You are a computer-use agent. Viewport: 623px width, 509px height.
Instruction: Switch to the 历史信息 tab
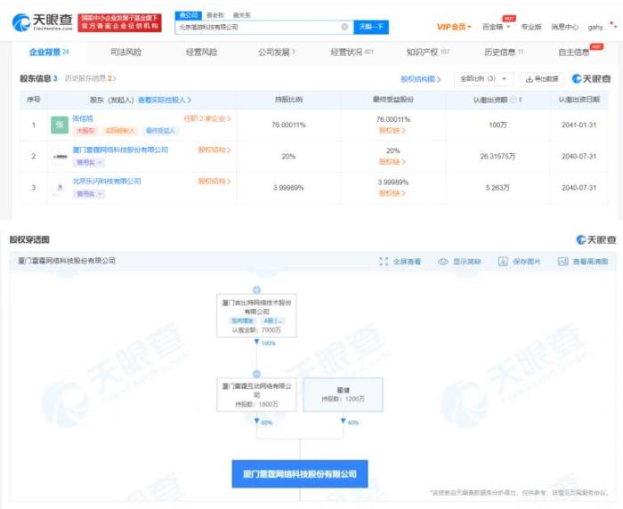click(504, 52)
